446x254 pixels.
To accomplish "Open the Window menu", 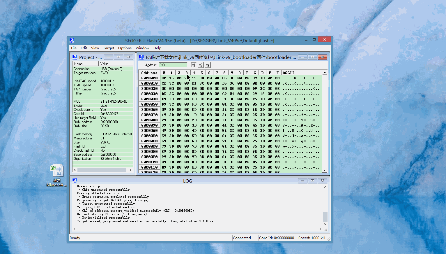I will (142, 48).
